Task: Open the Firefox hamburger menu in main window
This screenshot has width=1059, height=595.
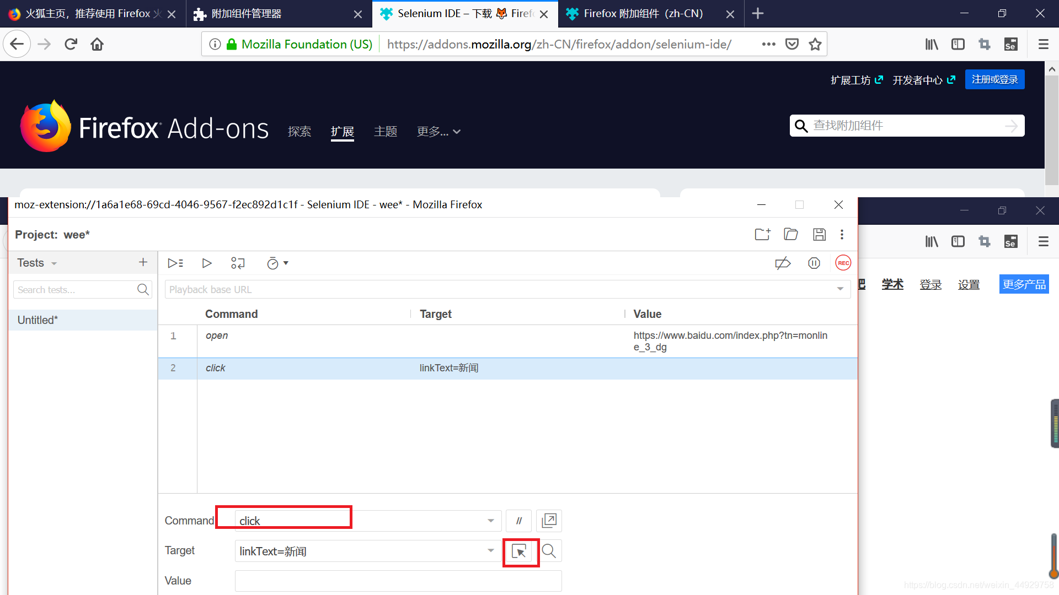Action: tap(1043, 44)
